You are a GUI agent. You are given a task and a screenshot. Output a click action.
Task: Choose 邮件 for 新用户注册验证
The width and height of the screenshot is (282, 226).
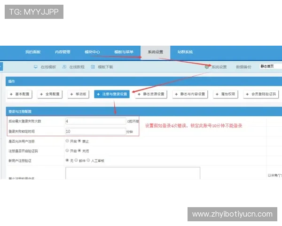[77, 161]
